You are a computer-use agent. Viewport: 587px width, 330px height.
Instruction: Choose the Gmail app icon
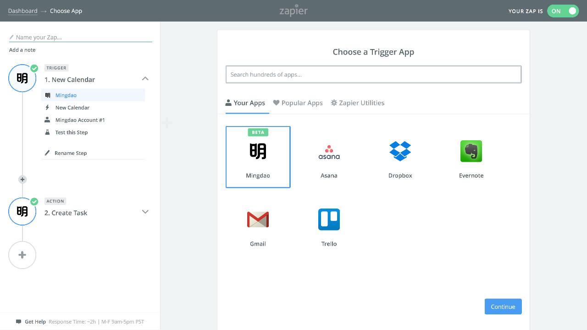click(258, 220)
